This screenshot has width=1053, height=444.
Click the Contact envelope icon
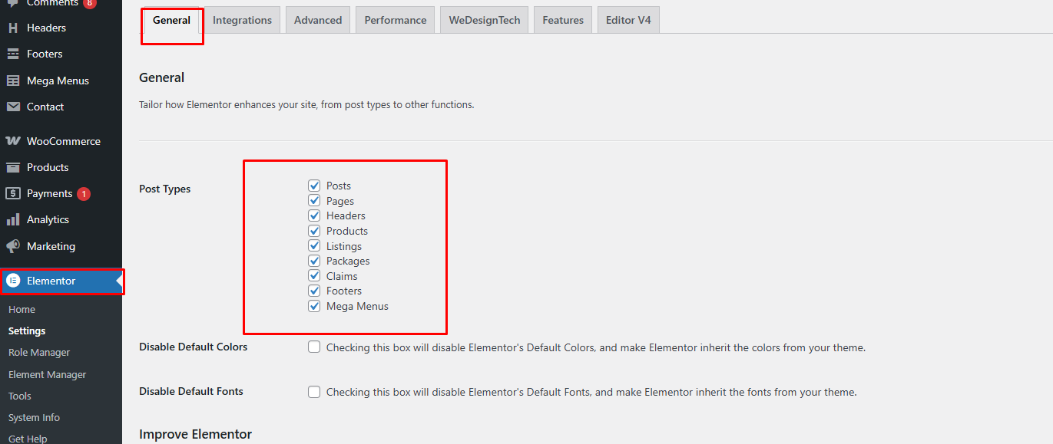13,107
